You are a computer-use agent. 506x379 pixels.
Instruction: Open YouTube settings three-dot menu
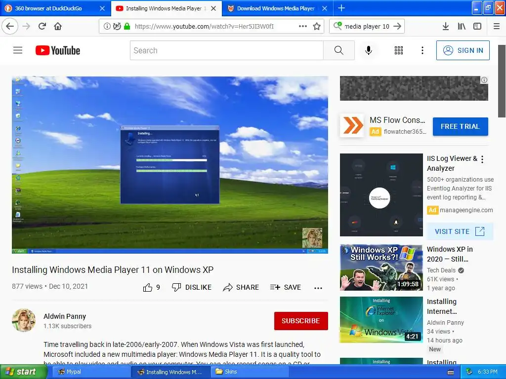[x=422, y=50]
